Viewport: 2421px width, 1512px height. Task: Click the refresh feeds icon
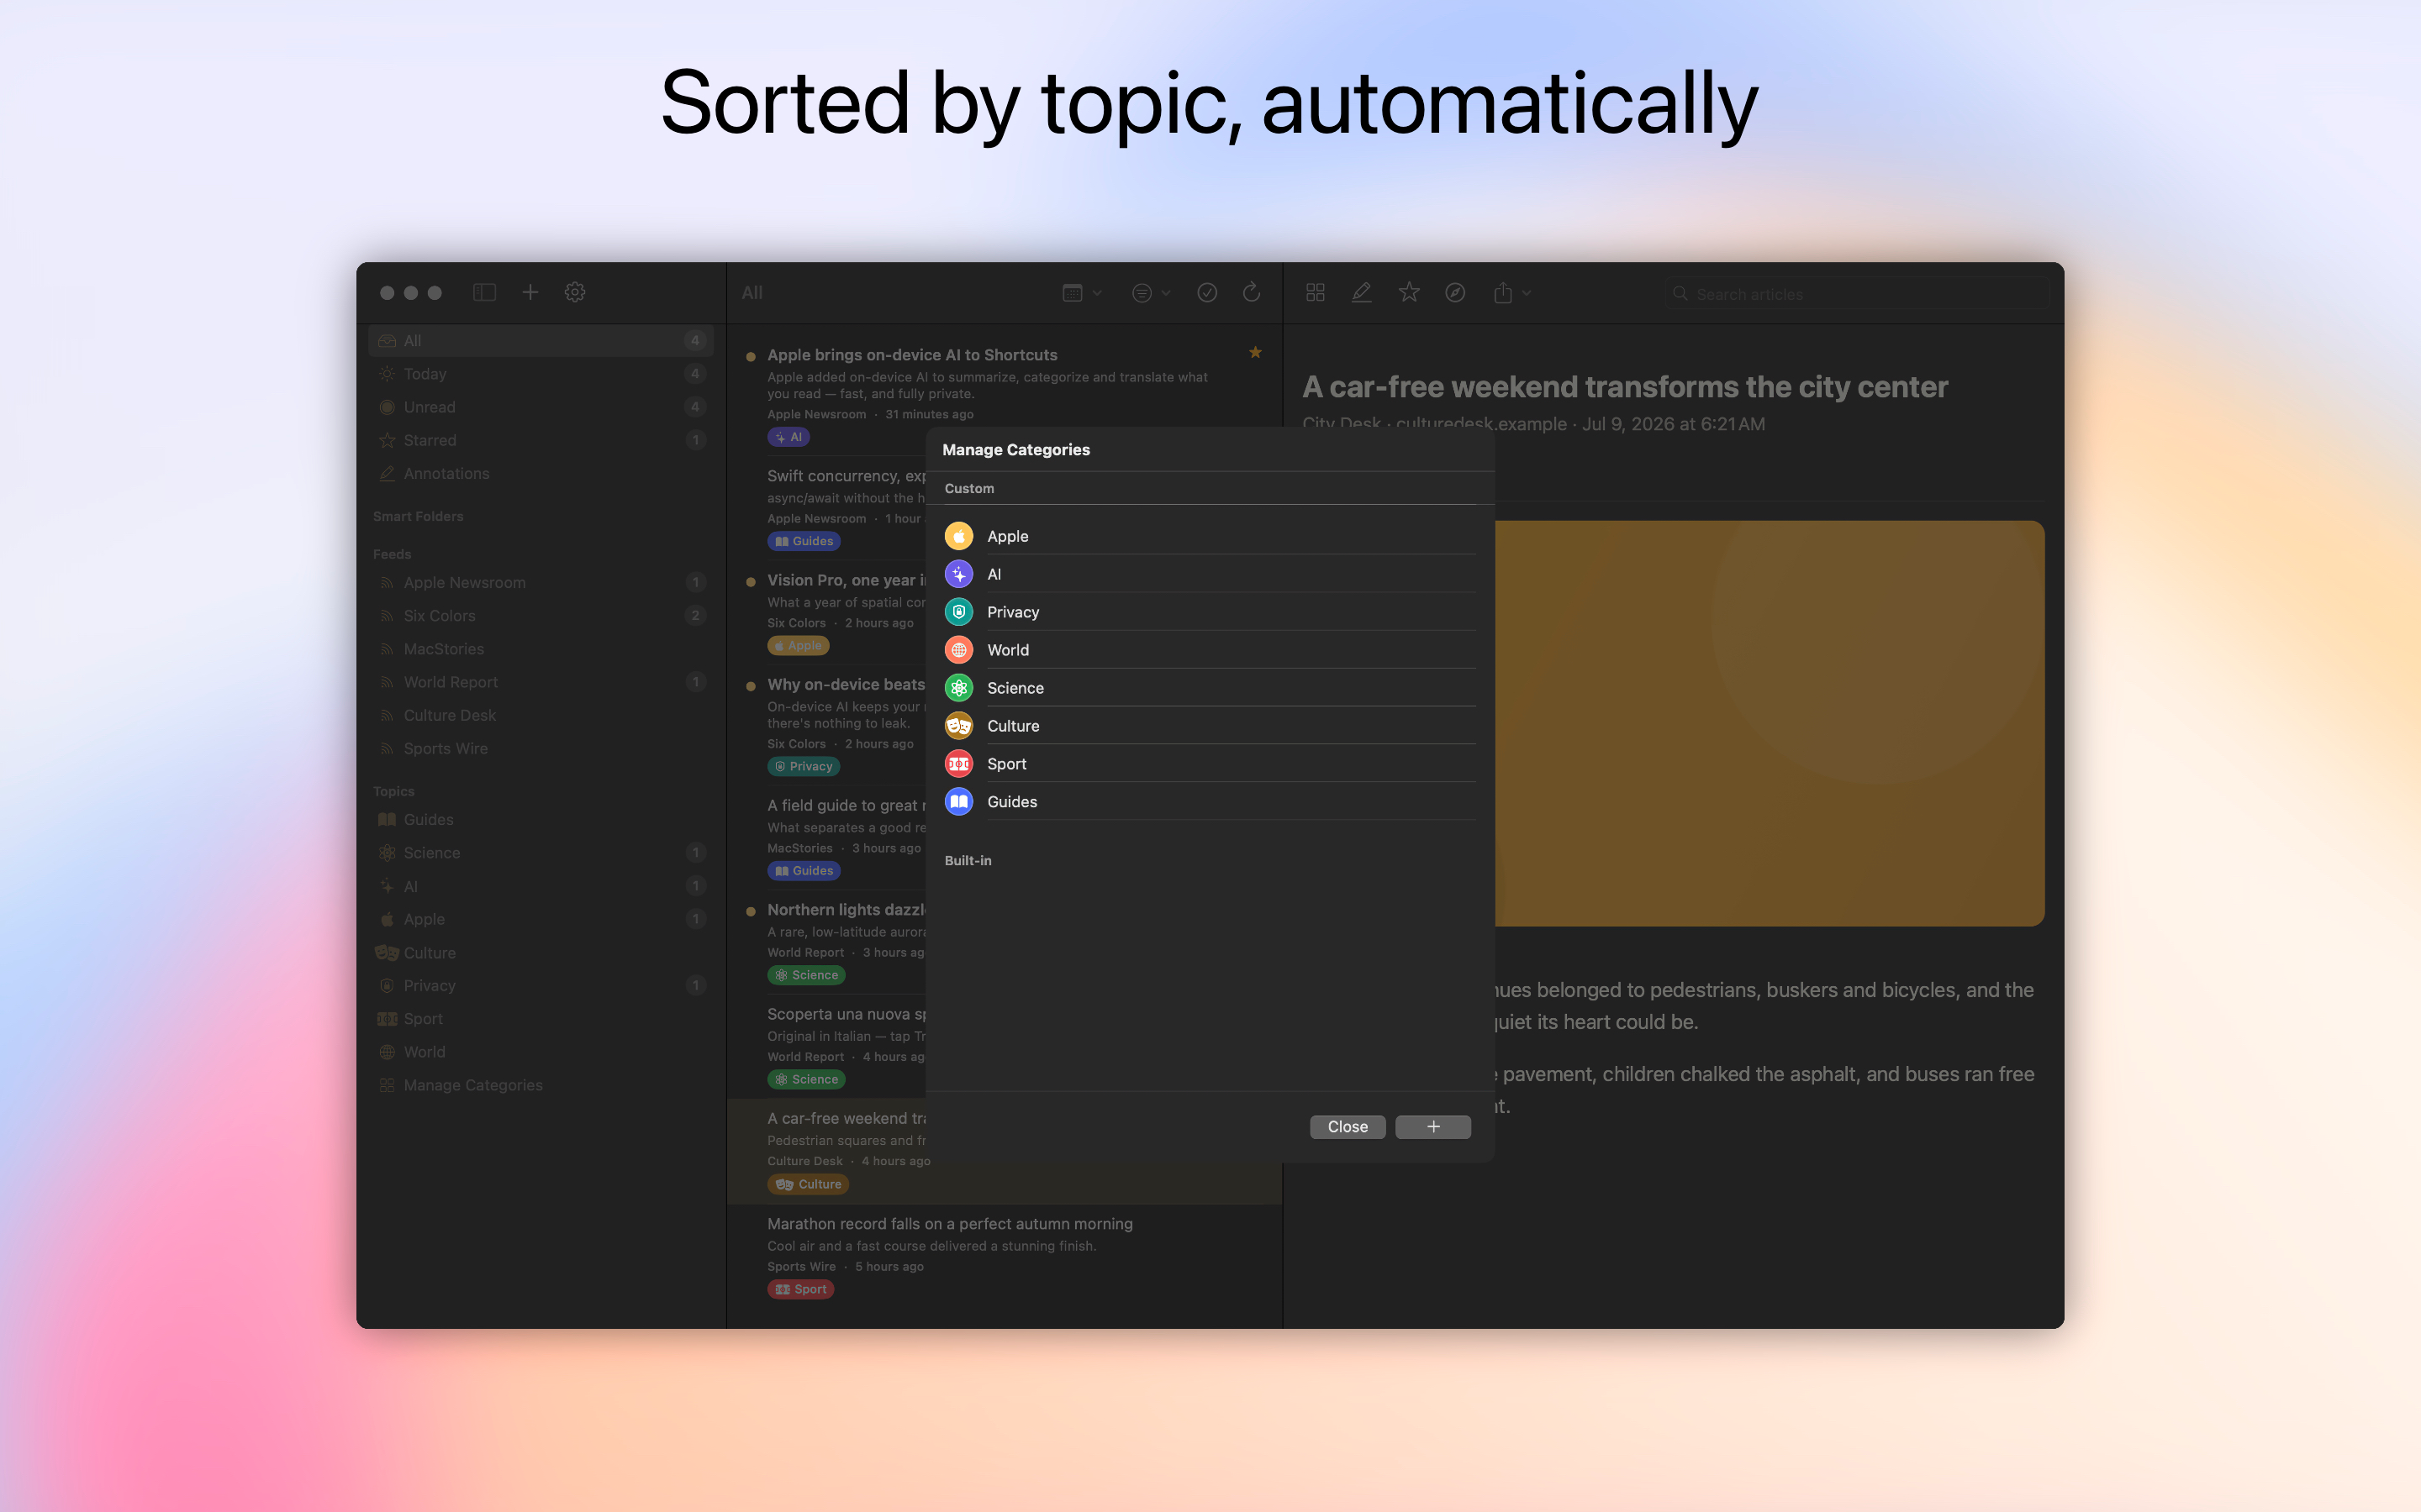pyautogui.click(x=1252, y=292)
